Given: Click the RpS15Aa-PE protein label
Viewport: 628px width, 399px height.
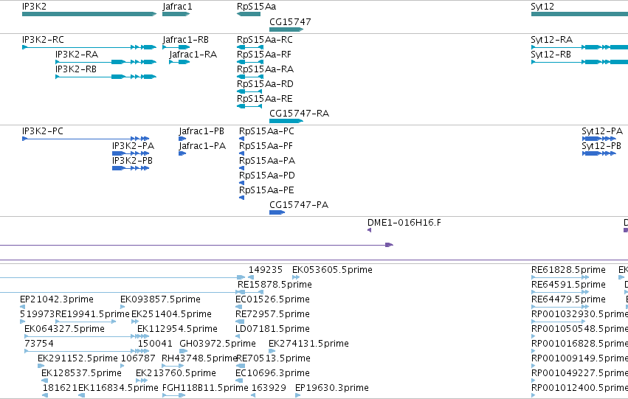Looking at the screenshot, I should pos(266,190).
